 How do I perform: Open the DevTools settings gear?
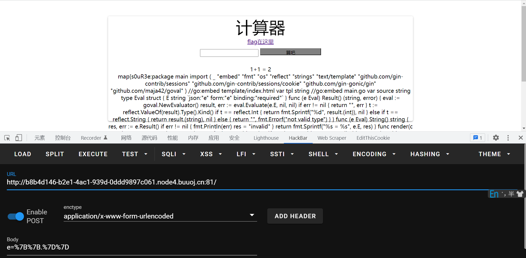[496, 138]
